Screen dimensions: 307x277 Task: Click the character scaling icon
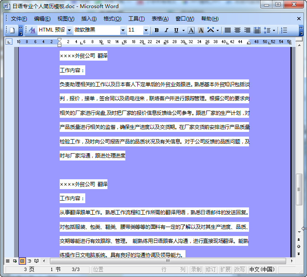coord(211,30)
